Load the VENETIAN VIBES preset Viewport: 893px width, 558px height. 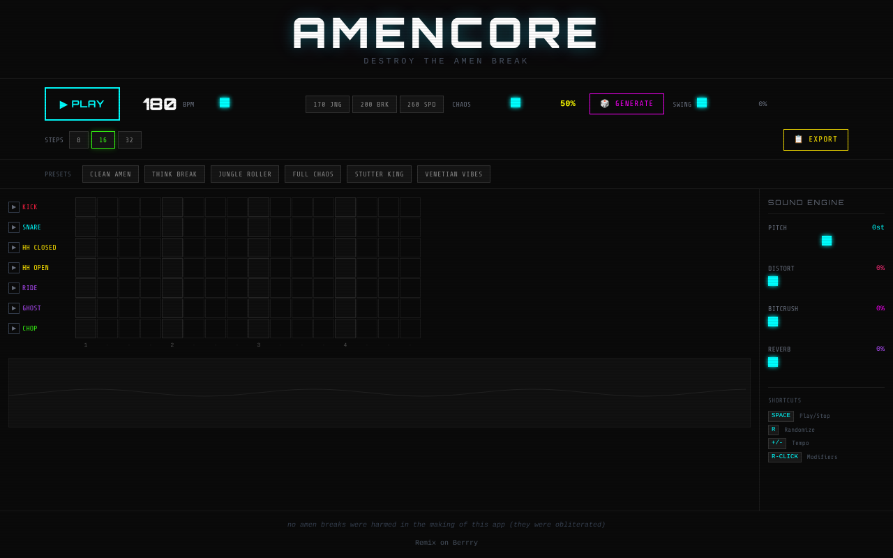point(453,174)
